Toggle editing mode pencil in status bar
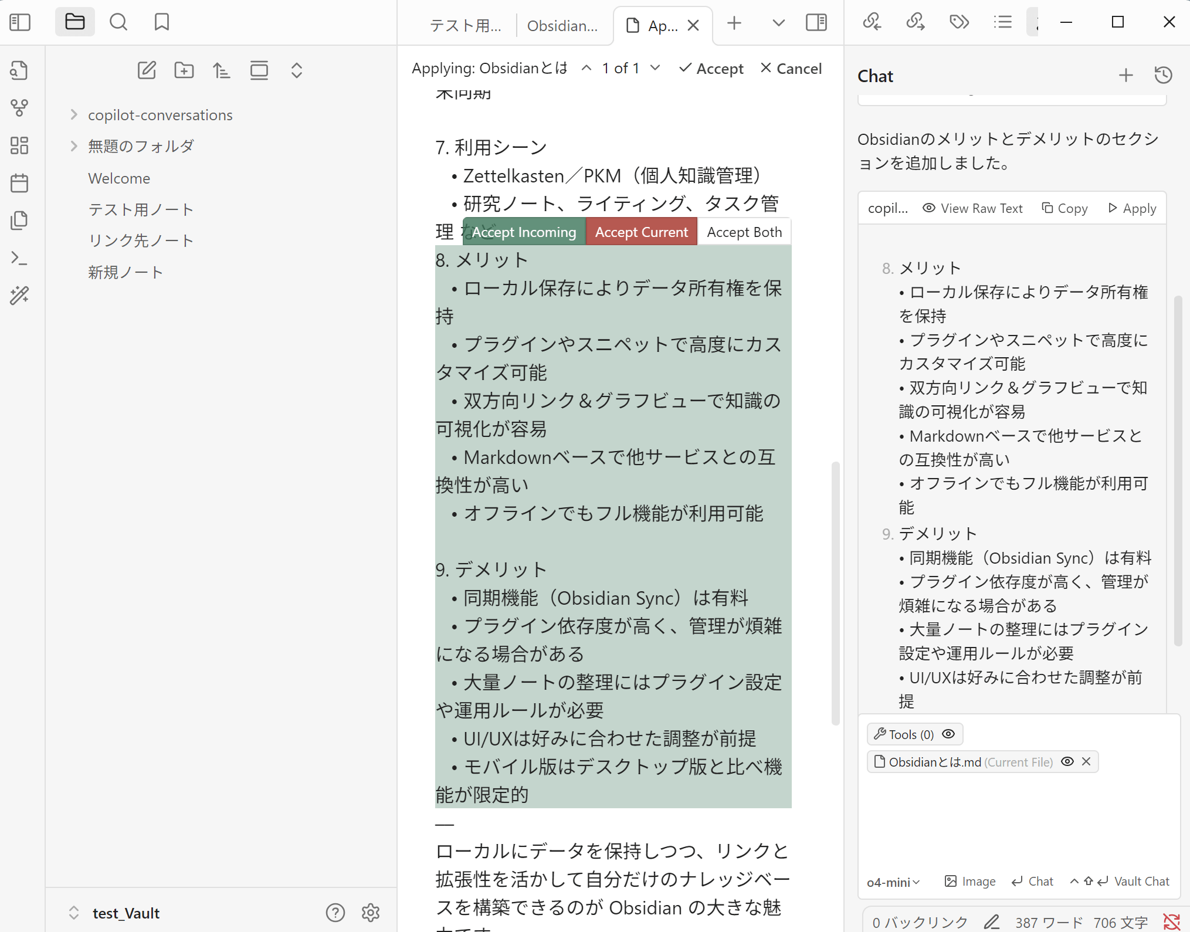 992,922
